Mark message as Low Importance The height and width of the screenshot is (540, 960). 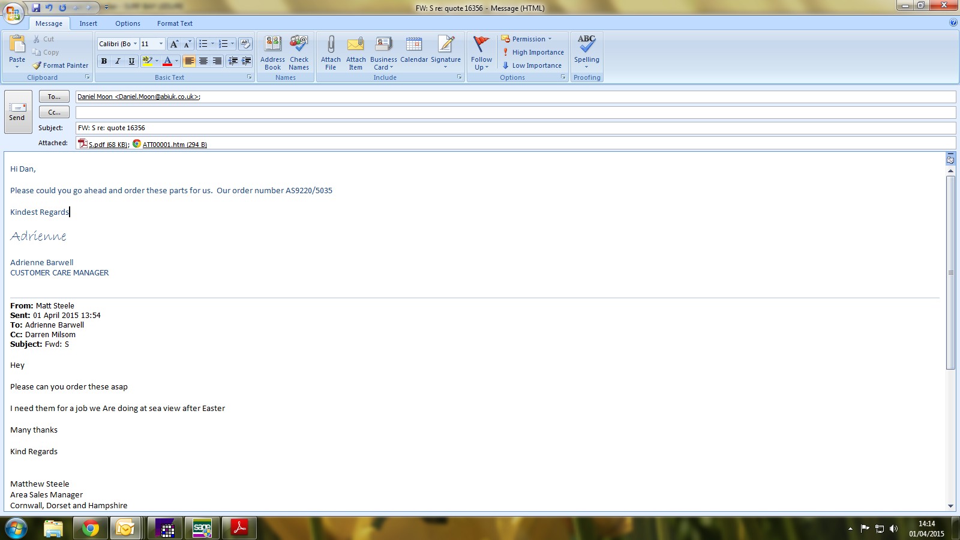(532, 65)
